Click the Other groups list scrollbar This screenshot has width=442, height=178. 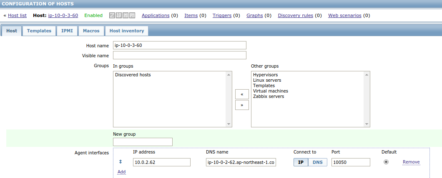point(367,99)
